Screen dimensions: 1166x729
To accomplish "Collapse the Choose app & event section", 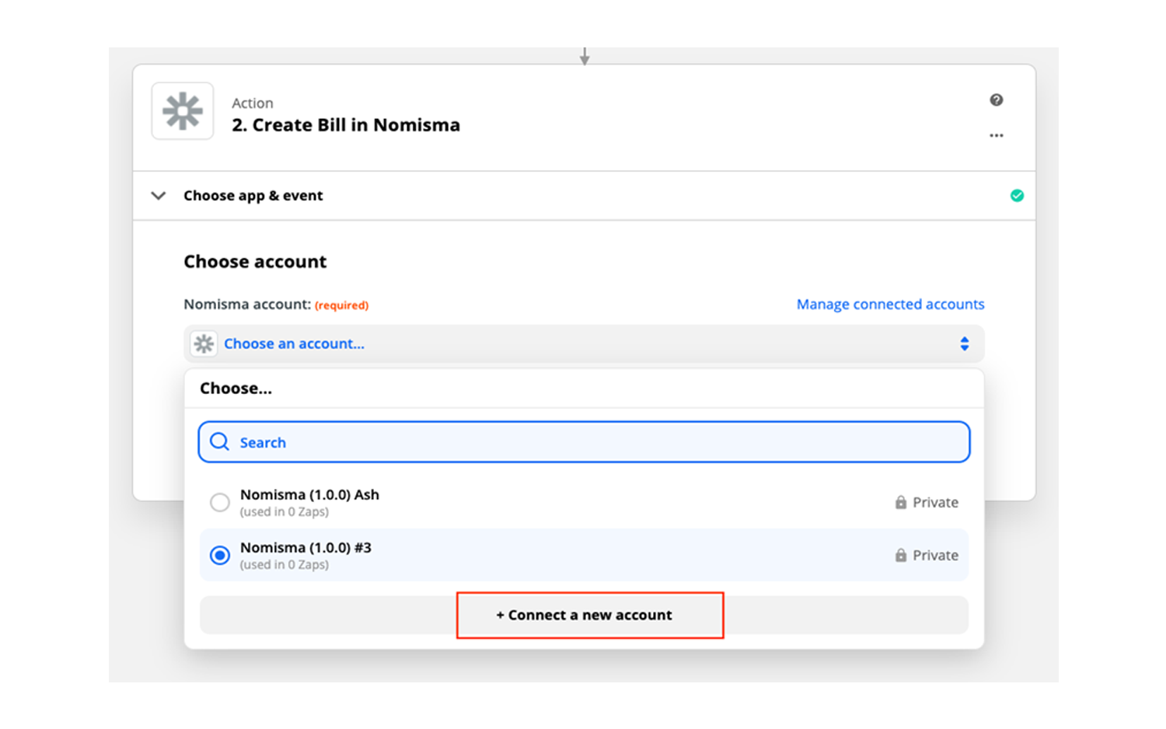I will (x=159, y=196).
